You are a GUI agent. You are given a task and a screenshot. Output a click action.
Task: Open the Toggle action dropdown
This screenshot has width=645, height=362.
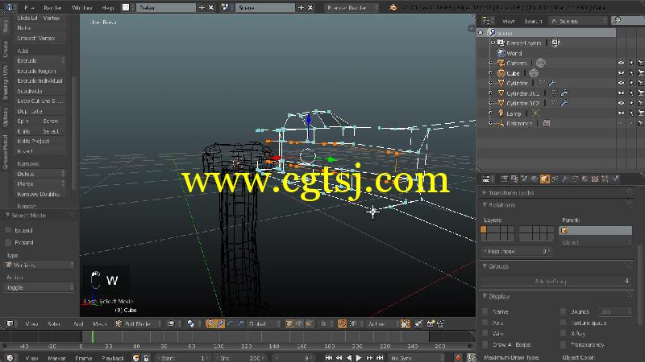tap(40, 287)
